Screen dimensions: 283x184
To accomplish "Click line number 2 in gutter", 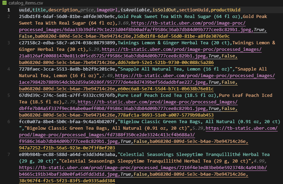I will 9,17.
